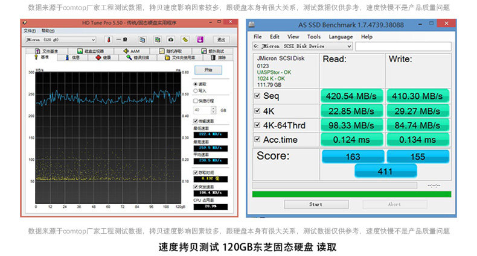Viewport: 477px width, 256px height.
Task: Select the 写入 write radio button
Action: pyautogui.click(x=196, y=91)
